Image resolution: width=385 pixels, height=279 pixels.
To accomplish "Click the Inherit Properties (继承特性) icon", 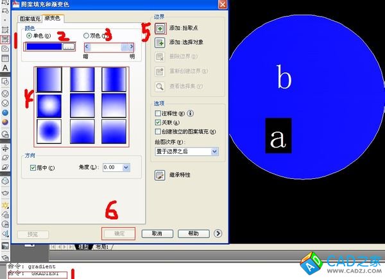I will 160,175.
